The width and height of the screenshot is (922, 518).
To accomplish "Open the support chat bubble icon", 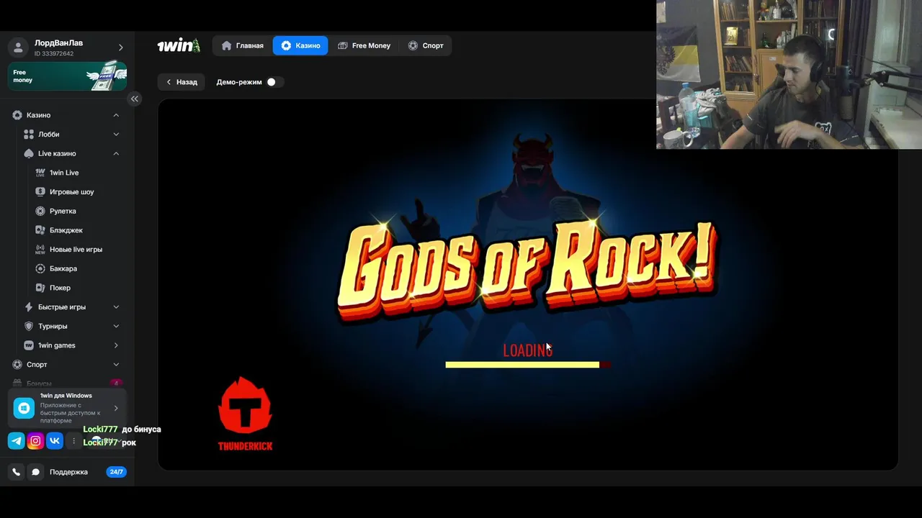I will tap(35, 472).
